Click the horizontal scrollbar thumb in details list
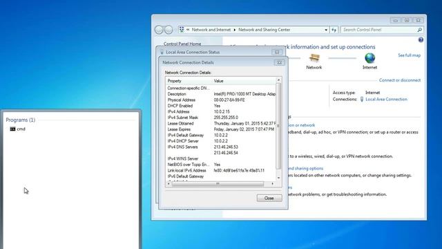This screenshot has width=442, height=249. (x=218, y=184)
